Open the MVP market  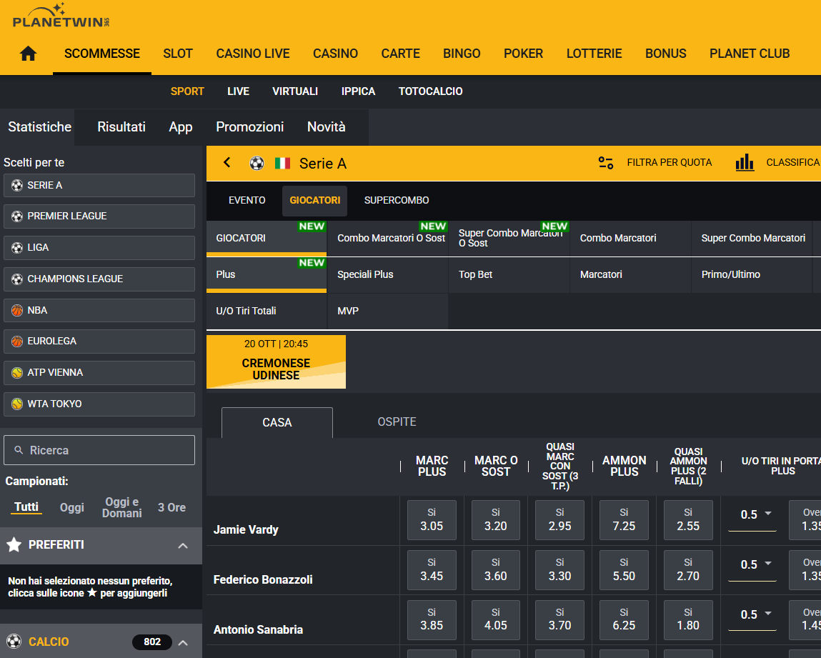(388, 311)
